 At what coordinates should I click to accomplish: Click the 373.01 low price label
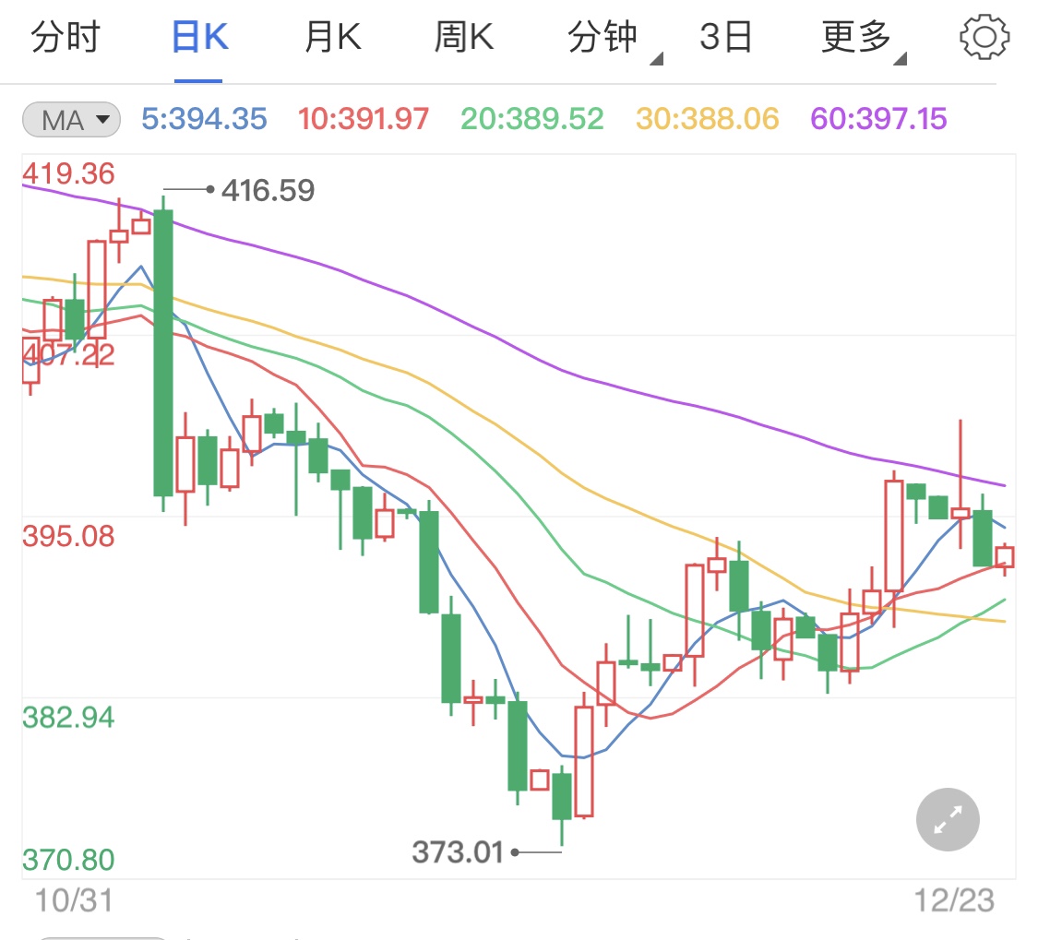tap(458, 852)
